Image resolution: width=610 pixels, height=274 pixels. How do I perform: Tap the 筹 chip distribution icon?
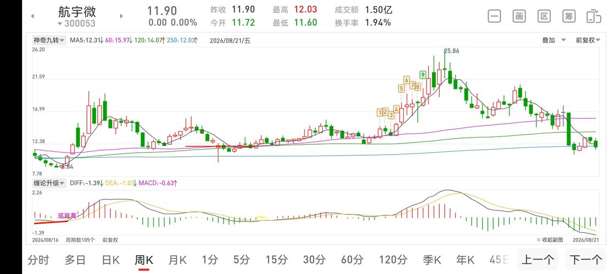tap(569, 16)
